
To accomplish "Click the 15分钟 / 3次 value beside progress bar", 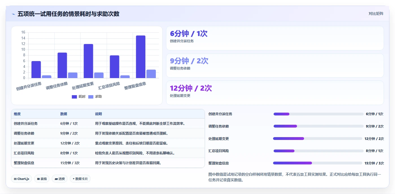I will (x=374, y=163).
